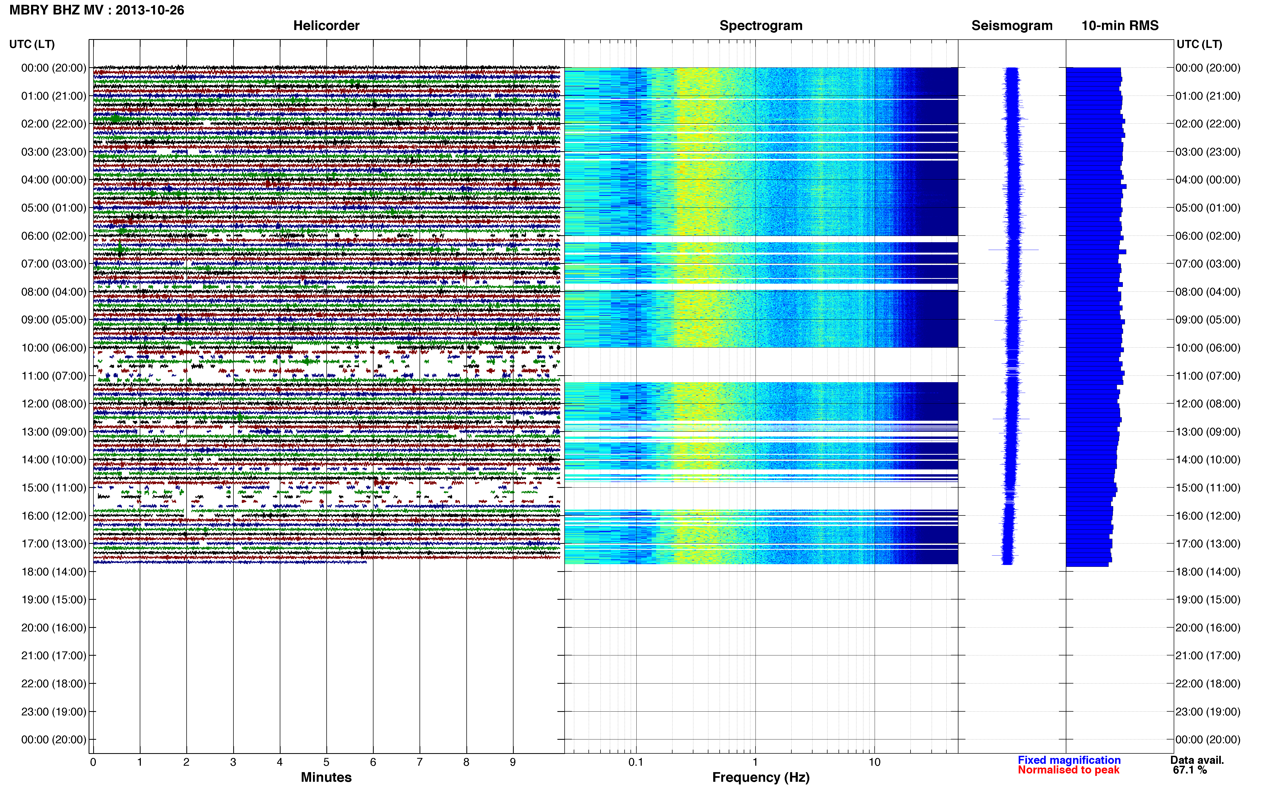Click the 'Normalised to peak' legend text
The image size is (1269, 793).
tap(1068, 770)
